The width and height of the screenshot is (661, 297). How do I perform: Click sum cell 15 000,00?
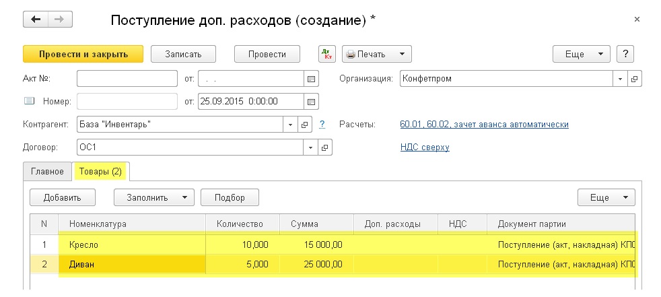point(316,244)
